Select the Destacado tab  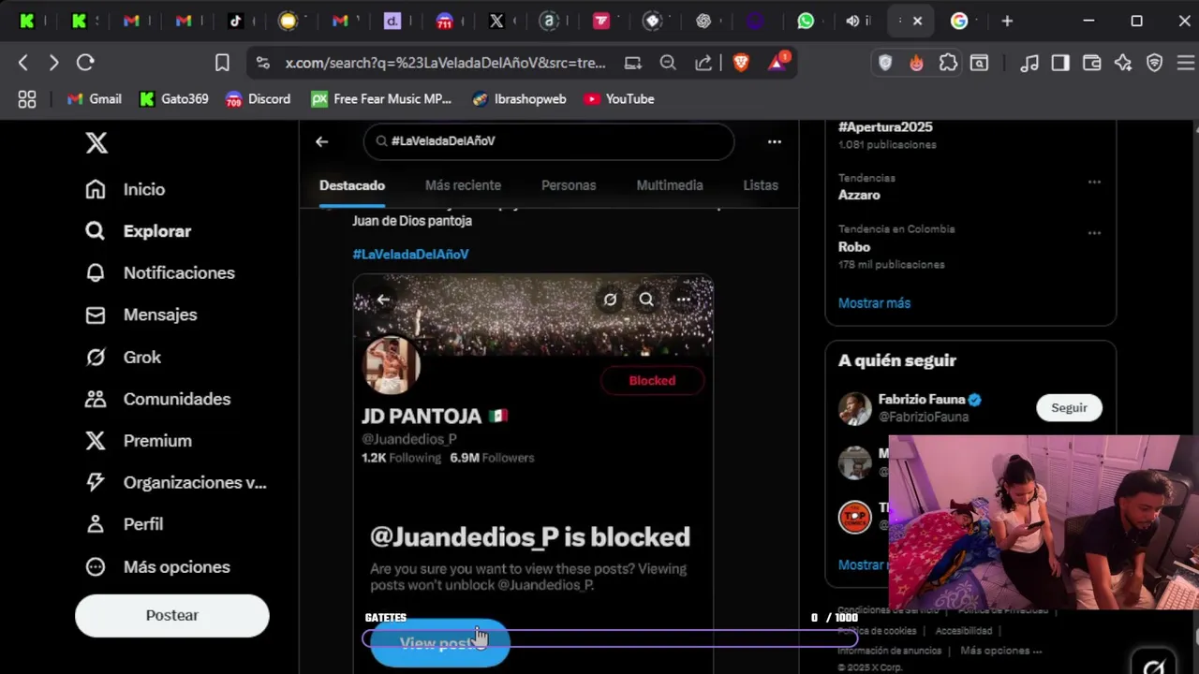352,185
